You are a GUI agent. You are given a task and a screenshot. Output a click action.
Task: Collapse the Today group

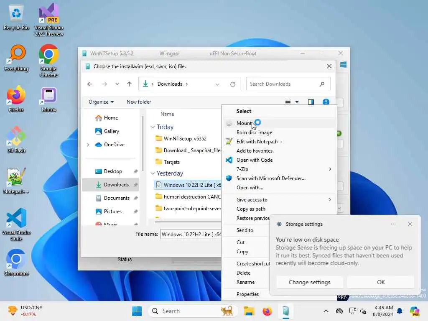(153, 127)
